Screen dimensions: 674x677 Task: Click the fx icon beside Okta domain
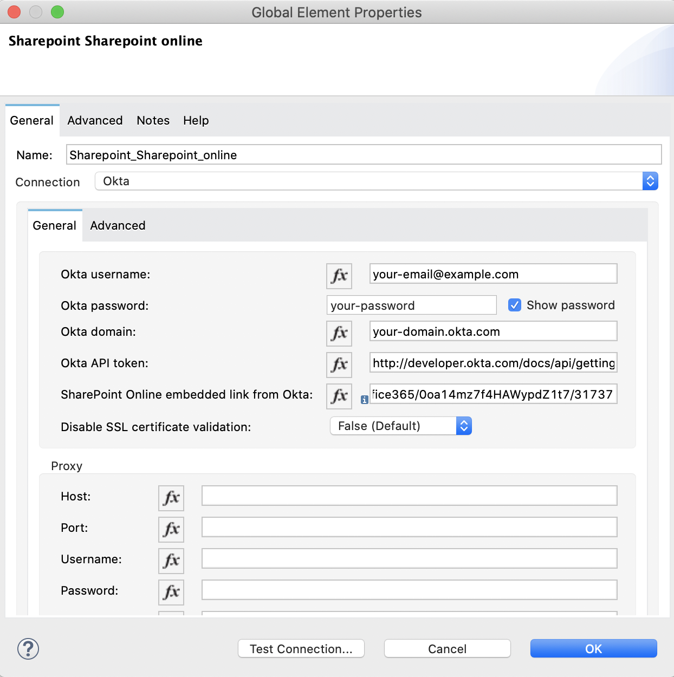pos(339,333)
